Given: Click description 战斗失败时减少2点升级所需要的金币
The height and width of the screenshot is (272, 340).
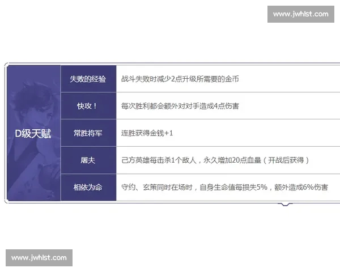Looking at the screenshot, I should coord(180,79).
